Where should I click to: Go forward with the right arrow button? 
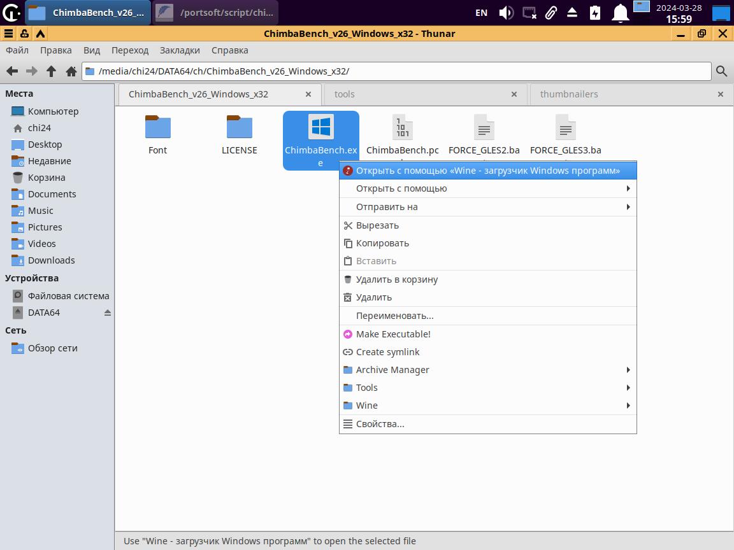pos(32,71)
